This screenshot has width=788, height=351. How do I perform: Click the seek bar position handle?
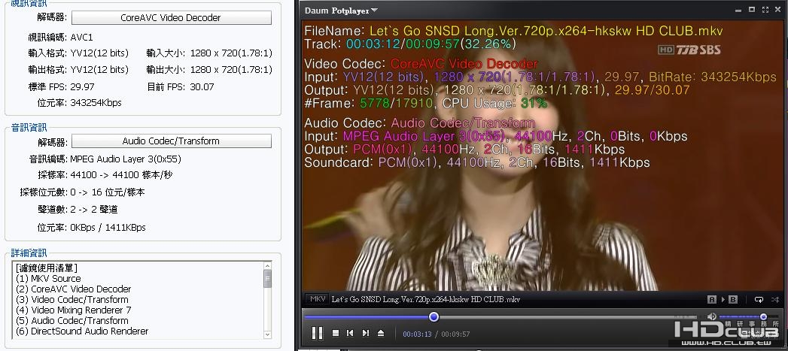tap(434, 317)
